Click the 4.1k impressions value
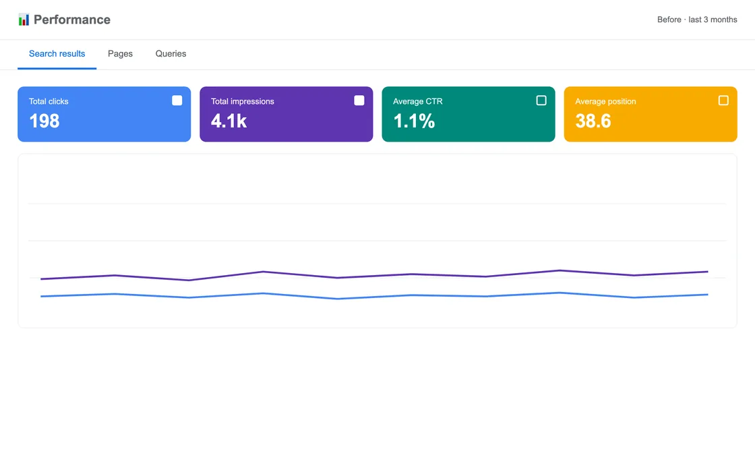Image resolution: width=755 pixels, height=472 pixels. [x=229, y=121]
